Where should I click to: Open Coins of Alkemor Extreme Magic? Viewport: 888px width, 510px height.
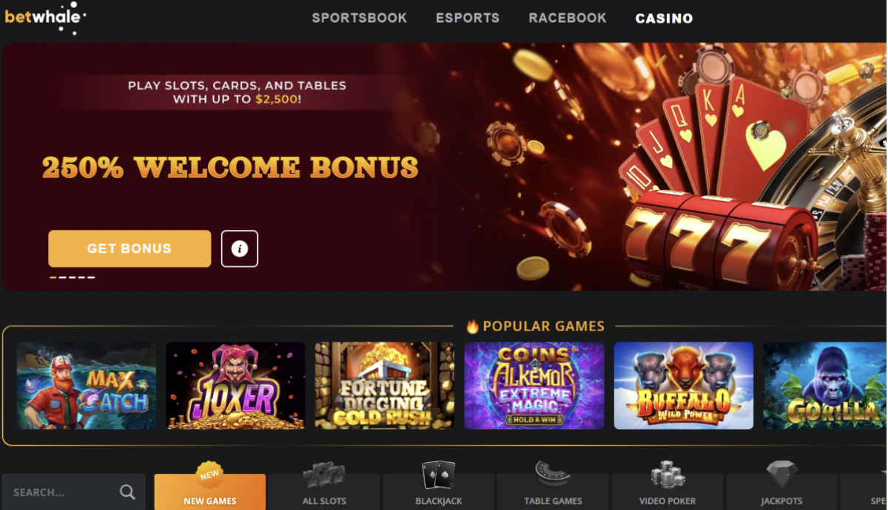tap(534, 386)
